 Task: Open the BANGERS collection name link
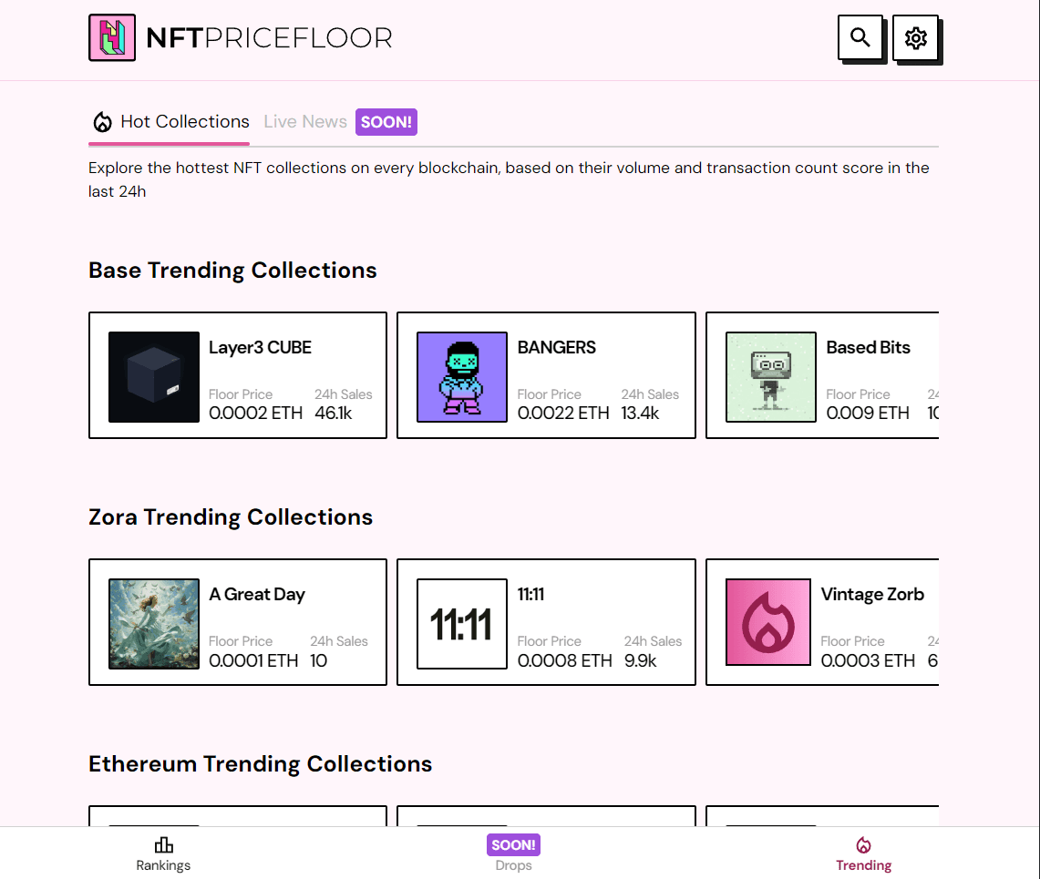point(556,347)
